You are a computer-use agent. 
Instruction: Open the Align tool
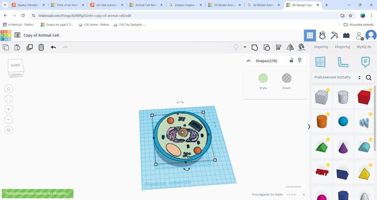click(279, 48)
